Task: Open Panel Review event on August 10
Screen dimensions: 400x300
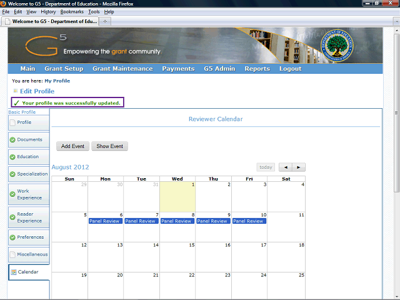Action: click(x=249, y=221)
